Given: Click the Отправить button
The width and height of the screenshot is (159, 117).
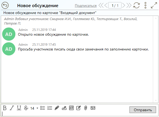Looking at the screenshot, I should click(x=143, y=110).
